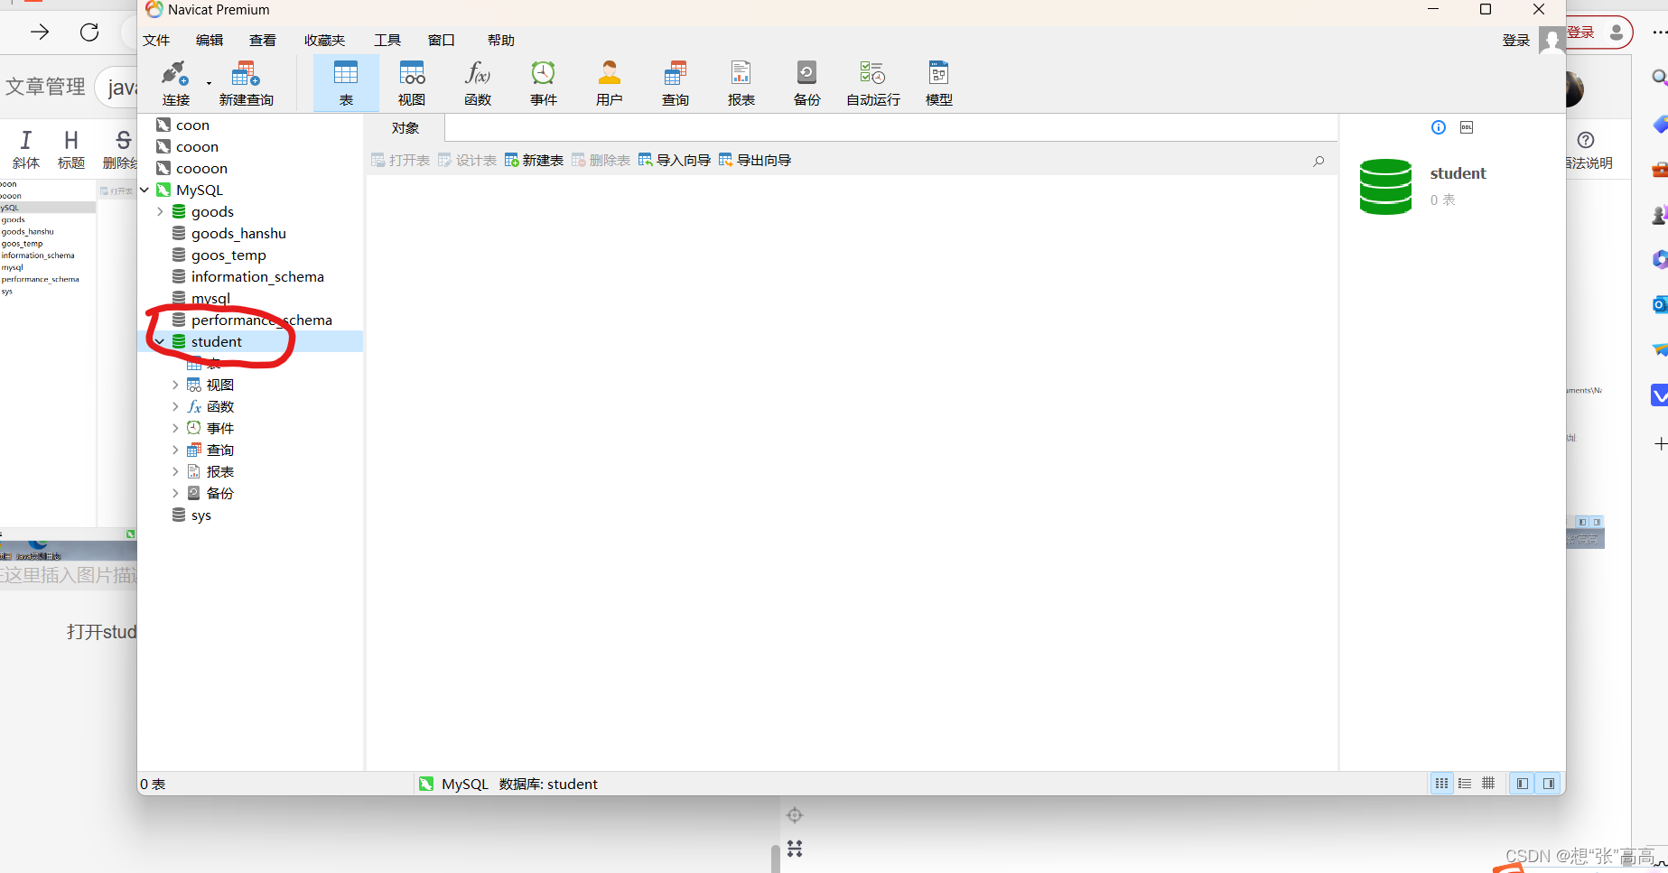Select the Query (查询) toolbar icon
The width and height of the screenshot is (1668, 873).
676,83
